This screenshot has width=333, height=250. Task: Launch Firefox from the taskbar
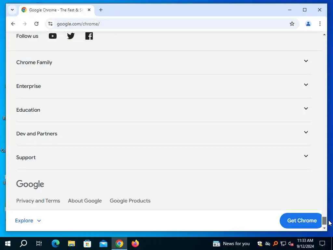135,243
